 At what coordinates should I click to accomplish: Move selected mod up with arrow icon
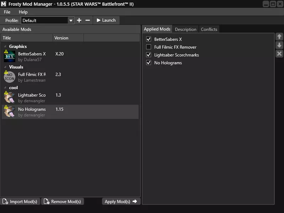(279, 37)
